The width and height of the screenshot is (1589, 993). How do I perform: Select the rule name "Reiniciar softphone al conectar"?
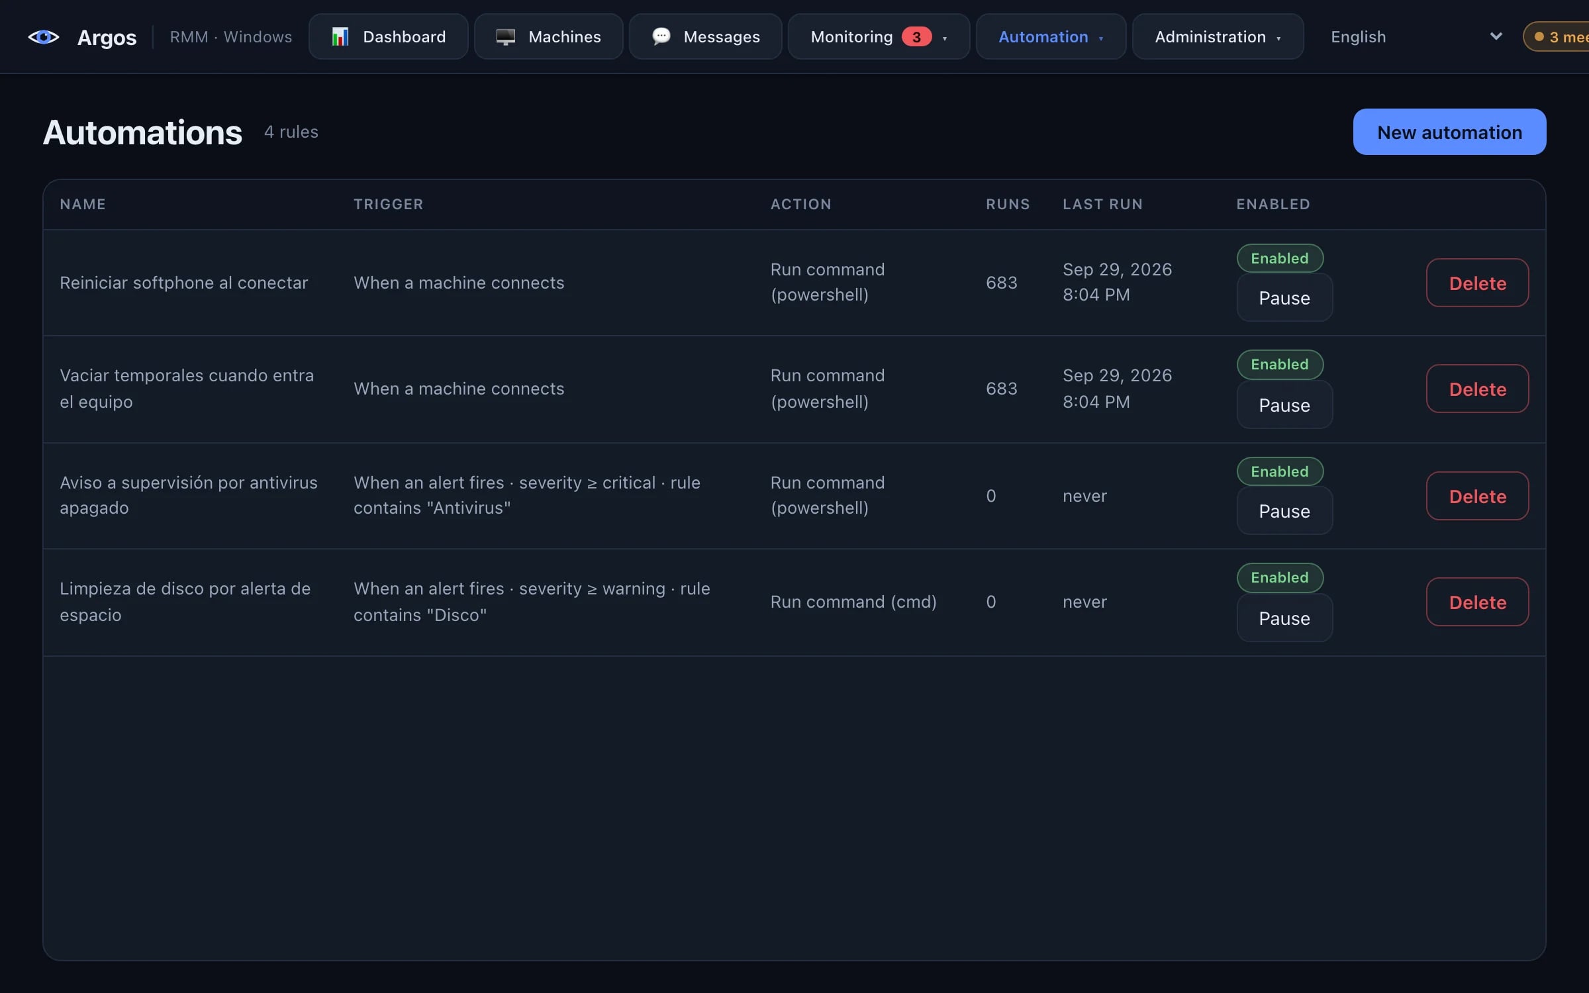pos(184,283)
